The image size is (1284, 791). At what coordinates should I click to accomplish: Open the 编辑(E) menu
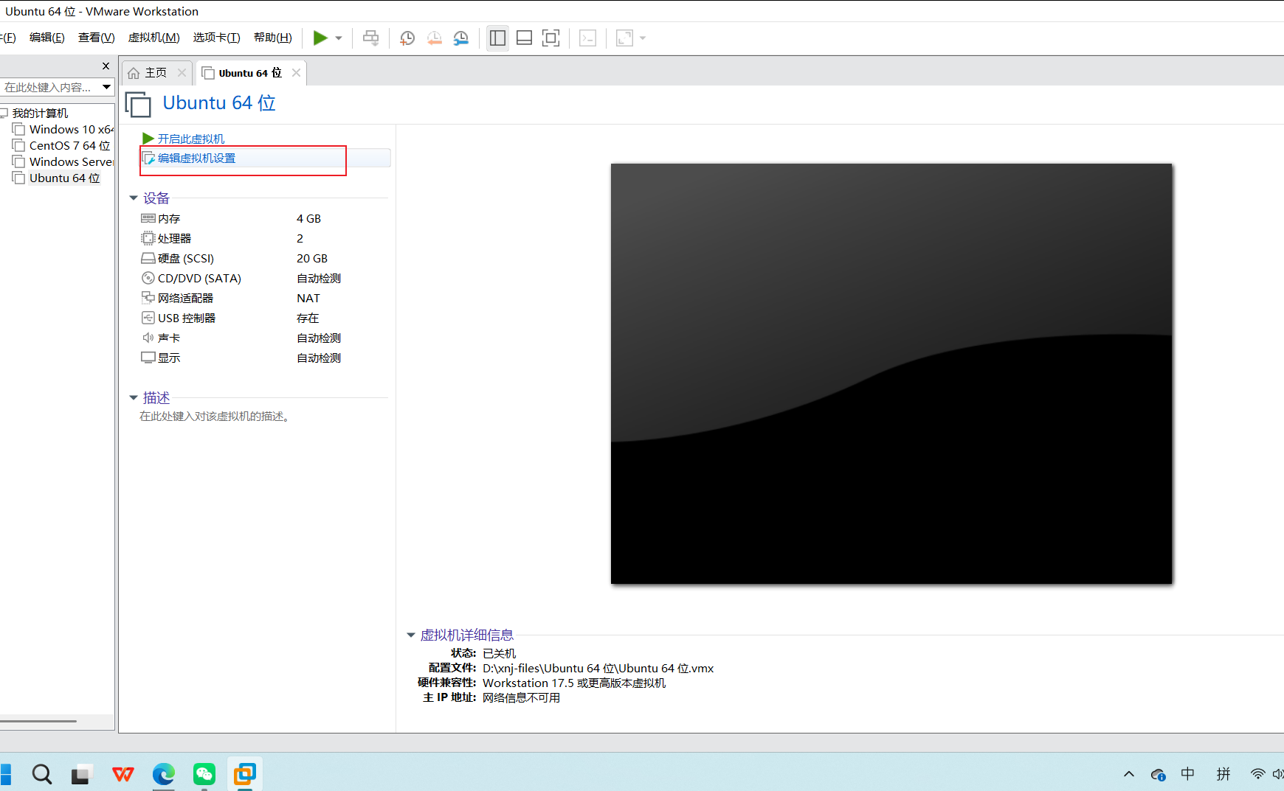point(47,38)
